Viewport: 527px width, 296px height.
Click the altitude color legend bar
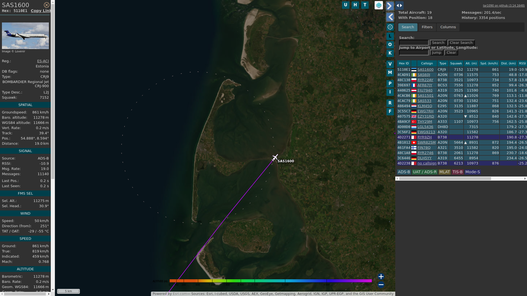[x=270, y=281]
